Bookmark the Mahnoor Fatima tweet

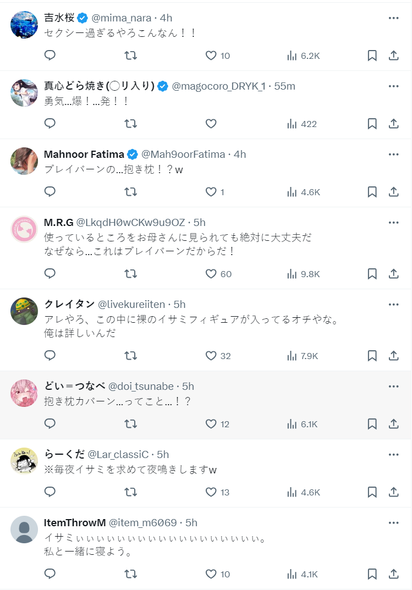point(372,192)
